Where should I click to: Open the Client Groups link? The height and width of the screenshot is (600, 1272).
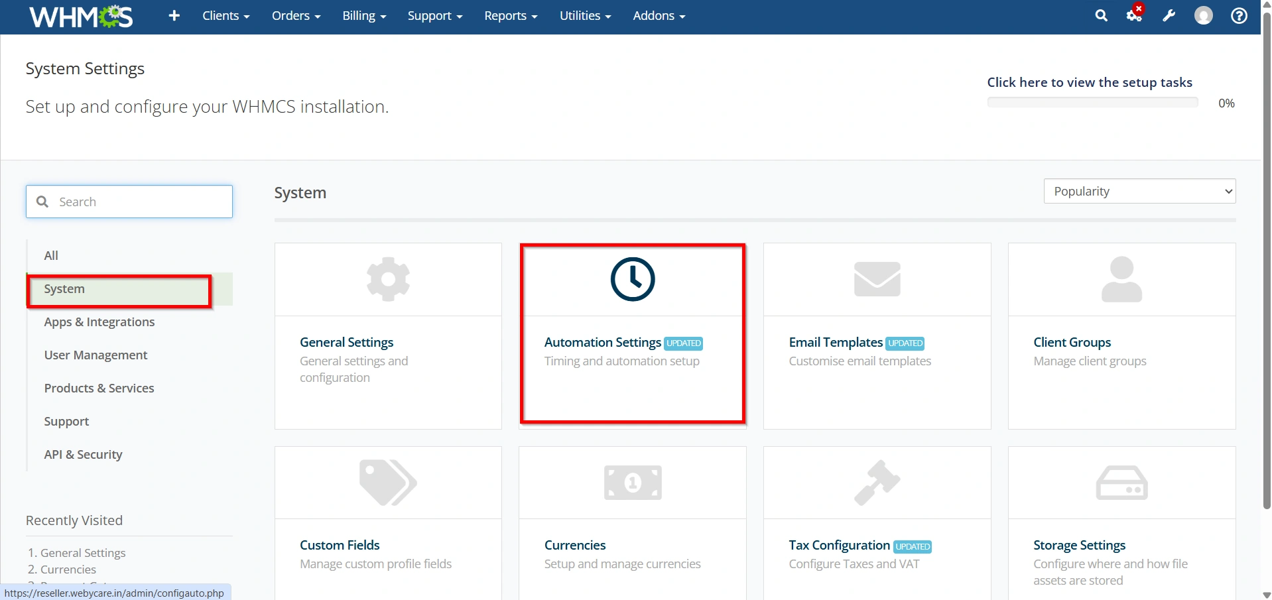[x=1072, y=342]
